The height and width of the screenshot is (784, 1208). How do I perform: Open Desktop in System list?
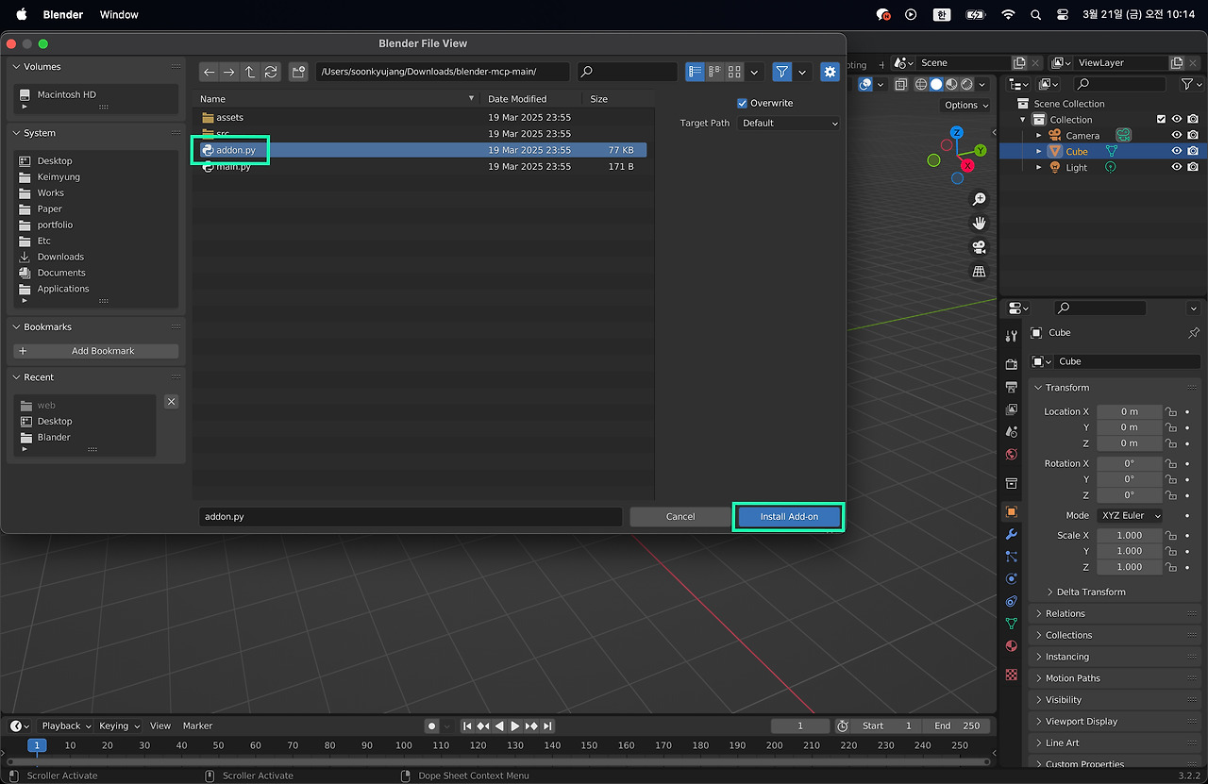(x=55, y=161)
